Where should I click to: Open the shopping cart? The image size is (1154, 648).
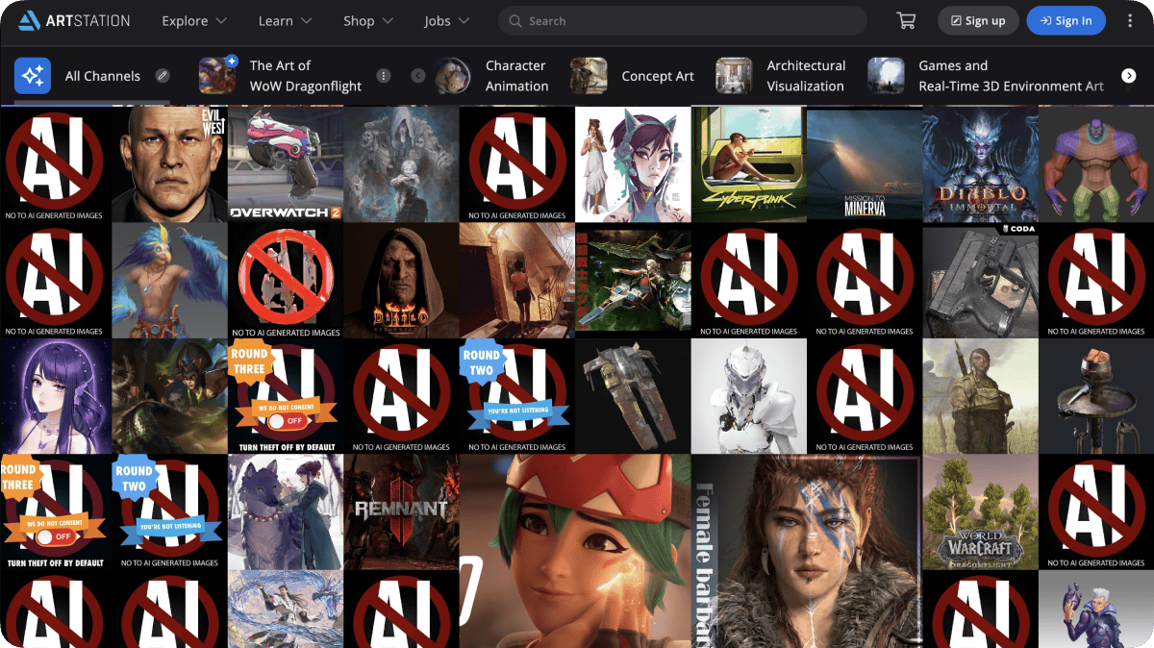point(905,20)
